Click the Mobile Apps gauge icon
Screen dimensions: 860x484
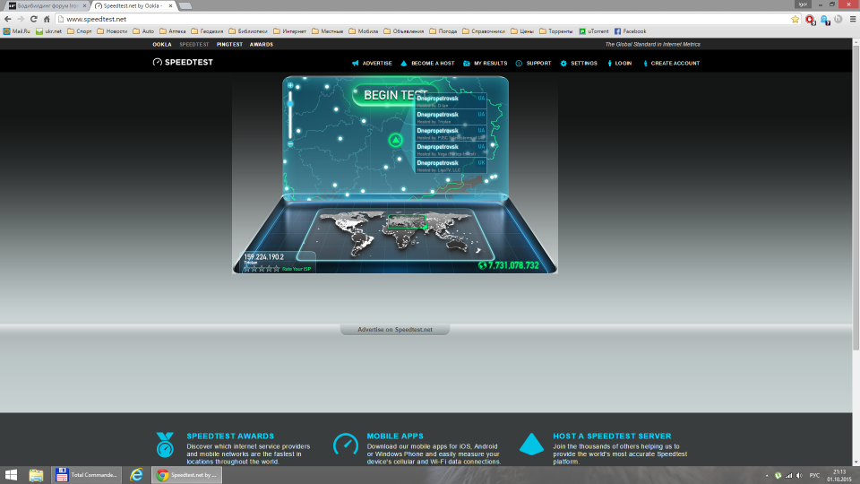pos(346,445)
